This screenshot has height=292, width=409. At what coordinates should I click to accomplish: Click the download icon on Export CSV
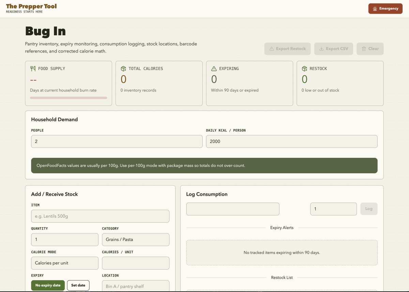[321, 49]
